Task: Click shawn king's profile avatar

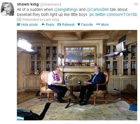Action: (7, 9)
